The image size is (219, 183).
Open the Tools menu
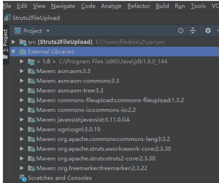coord(198,6)
